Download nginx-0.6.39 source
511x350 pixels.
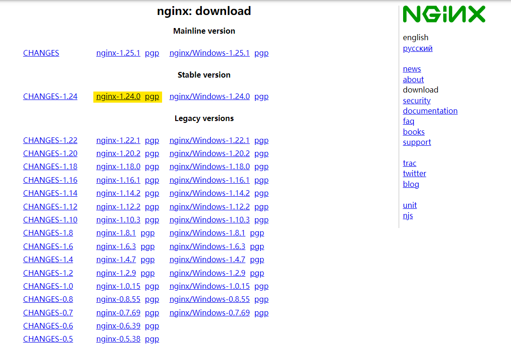pyautogui.click(x=118, y=326)
